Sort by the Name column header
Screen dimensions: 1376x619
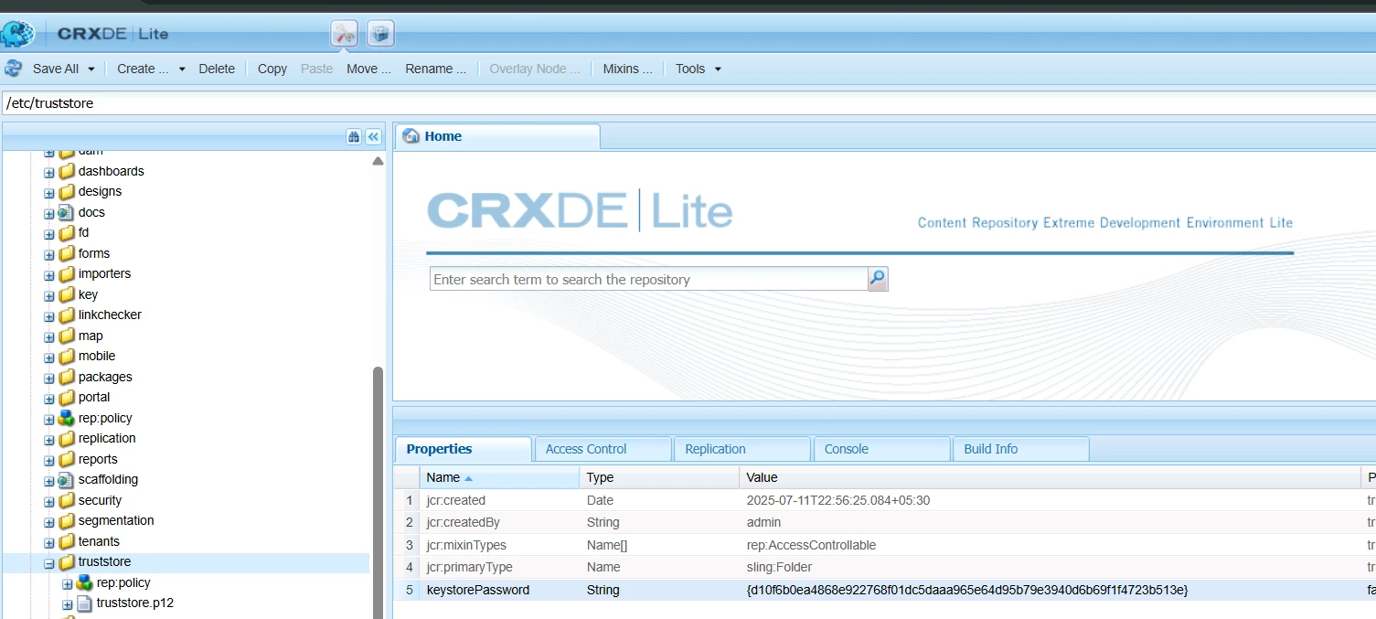(x=499, y=477)
